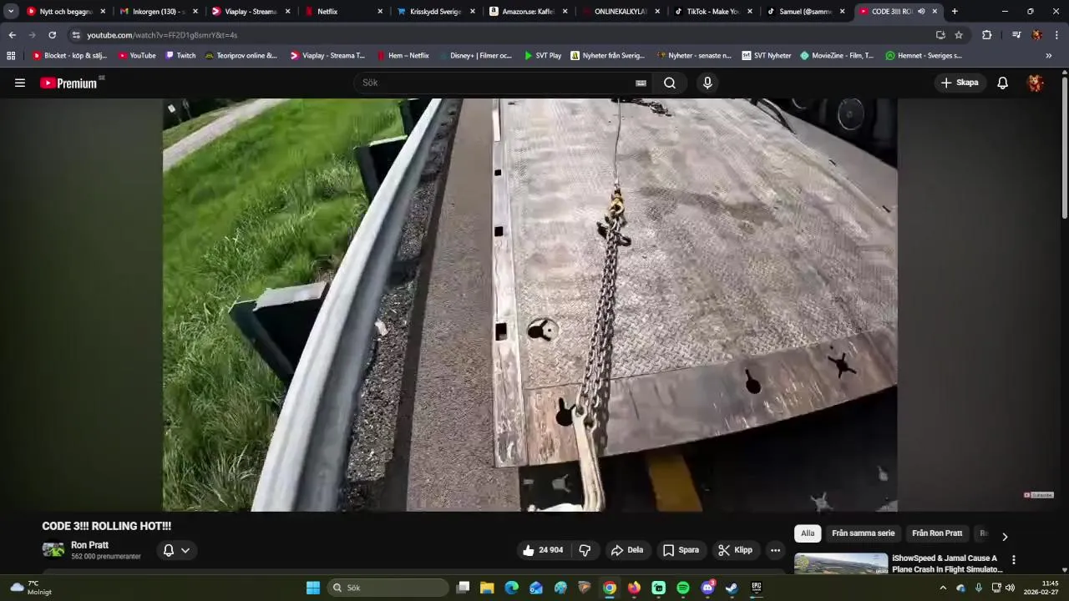Open iShowSpeed & Jamal suggested video thumbnail
The image size is (1069, 601).
(x=841, y=563)
